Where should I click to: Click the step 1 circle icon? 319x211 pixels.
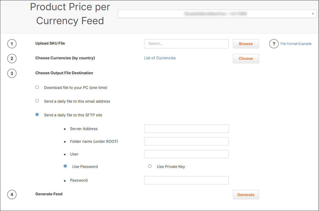coord(12,44)
